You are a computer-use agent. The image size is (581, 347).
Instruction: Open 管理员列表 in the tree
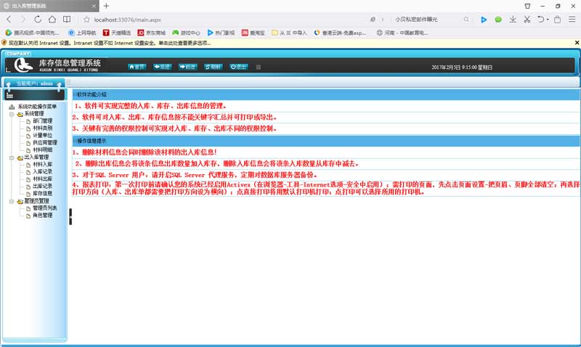45,208
